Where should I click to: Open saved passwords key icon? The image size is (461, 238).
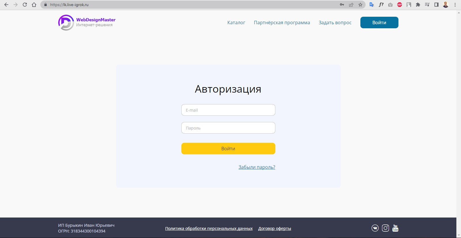click(x=342, y=5)
